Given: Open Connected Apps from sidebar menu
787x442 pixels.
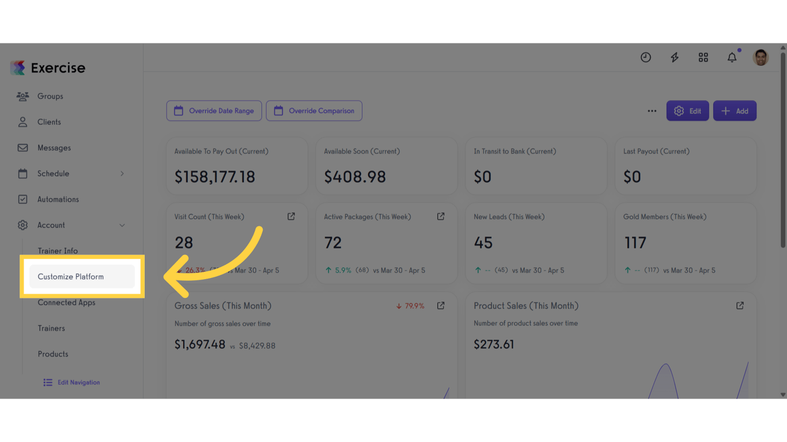Looking at the screenshot, I should click(x=66, y=302).
